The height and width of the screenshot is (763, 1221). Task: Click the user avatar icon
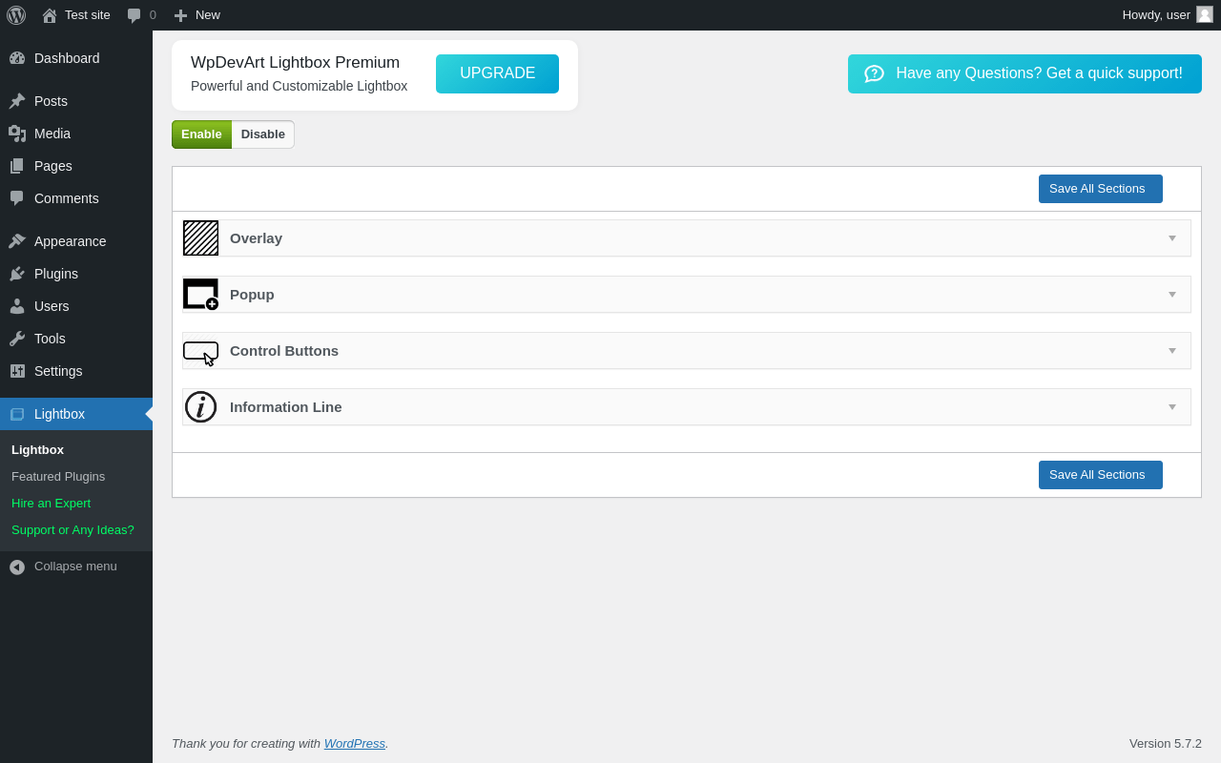(x=1205, y=14)
